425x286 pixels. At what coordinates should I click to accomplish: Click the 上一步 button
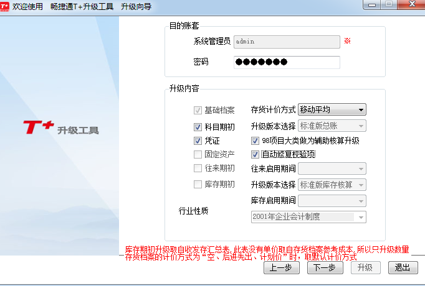(281, 267)
